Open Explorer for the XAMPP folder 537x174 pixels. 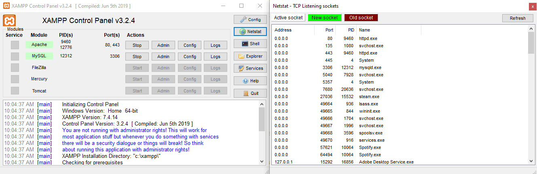point(250,56)
